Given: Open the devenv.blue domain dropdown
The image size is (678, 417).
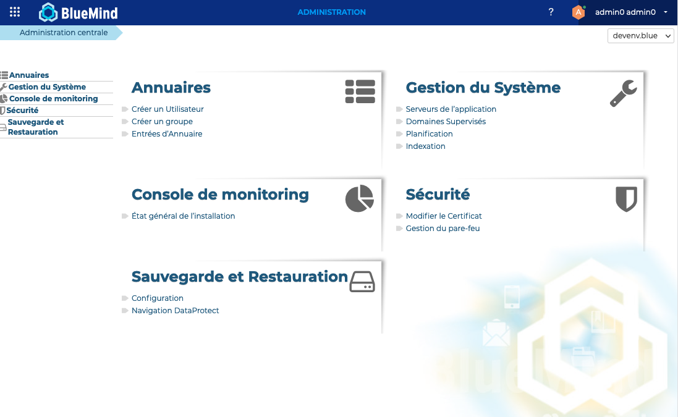Looking at the screenshot, I should (x=640, y=36).
